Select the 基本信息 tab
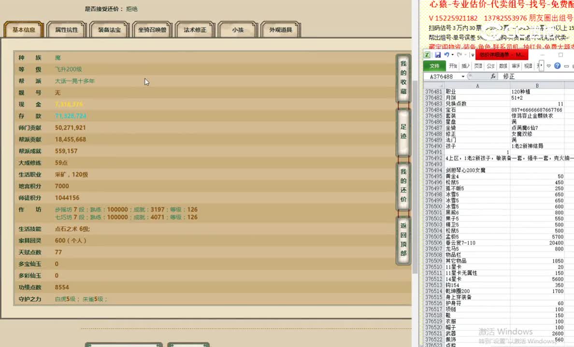The height and width of the screenshot is (347, 574). (x=24, y=29)
